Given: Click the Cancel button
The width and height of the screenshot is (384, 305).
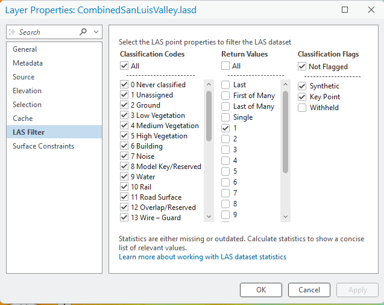Looking at the screenshot, I should (309, 290).
